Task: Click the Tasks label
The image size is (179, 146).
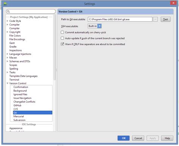Action: pos(12,72)
